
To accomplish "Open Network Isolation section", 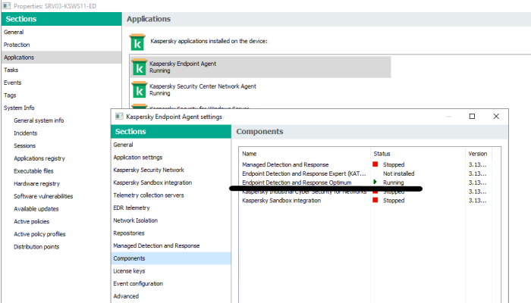I will pyautogui.click(x=171, y=220).
